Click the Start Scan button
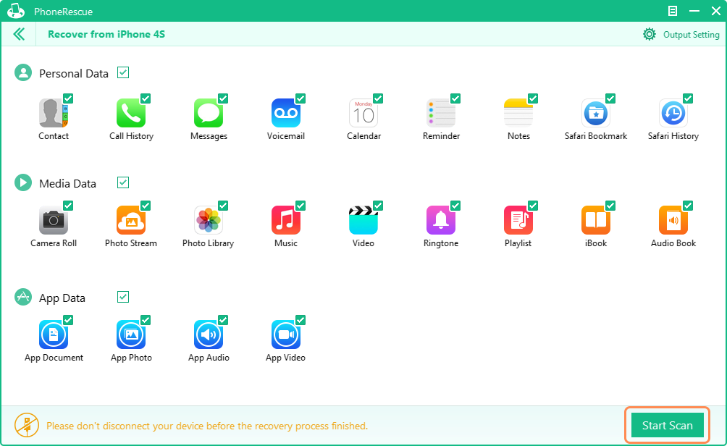The width and height of the screenshot is (727, 446). (667, 425)
